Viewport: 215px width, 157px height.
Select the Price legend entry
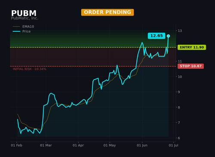(x=21, y=31)
